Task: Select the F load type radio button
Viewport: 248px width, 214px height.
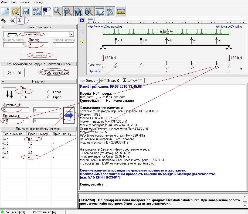Action: (22, 92)
